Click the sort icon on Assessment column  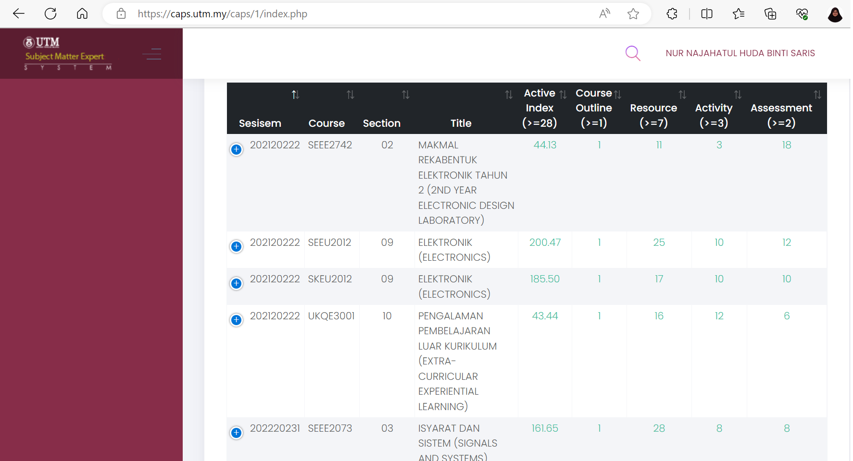tap(818, 94)
